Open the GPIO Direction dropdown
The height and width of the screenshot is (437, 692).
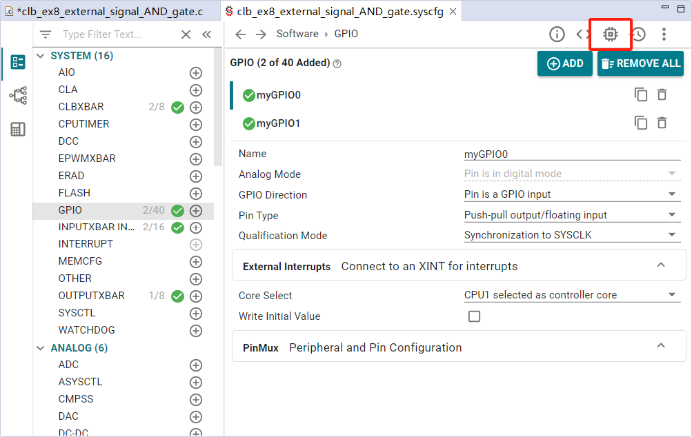[x=572, y=195]
